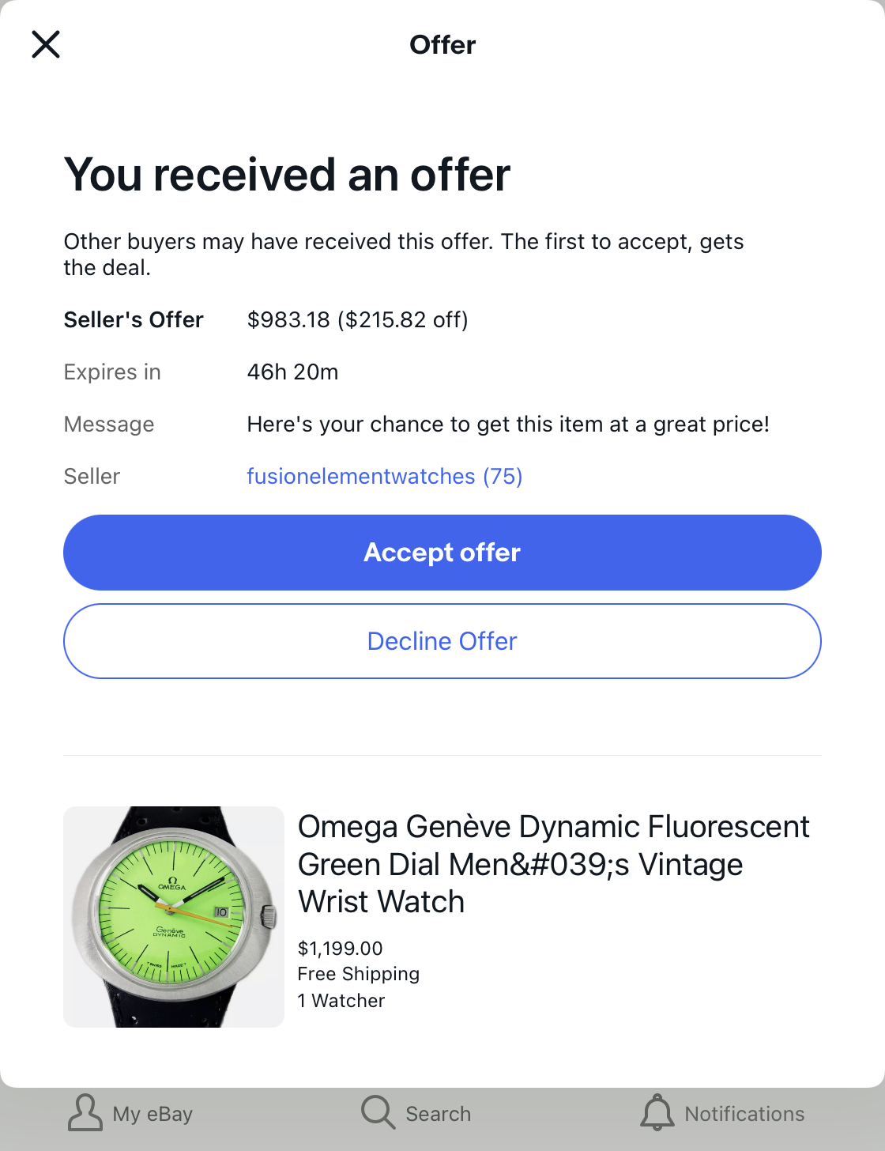Open the Notifications tab label
This screenshot has width=885, height=1151.
[x=744, y=1114]
